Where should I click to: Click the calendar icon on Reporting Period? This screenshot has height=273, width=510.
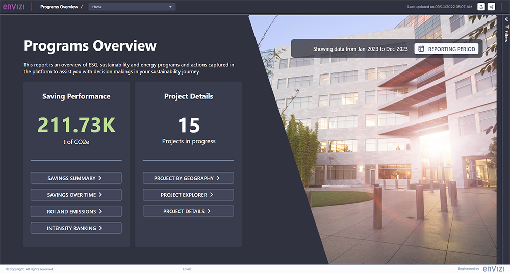click(x=421, y=49)
